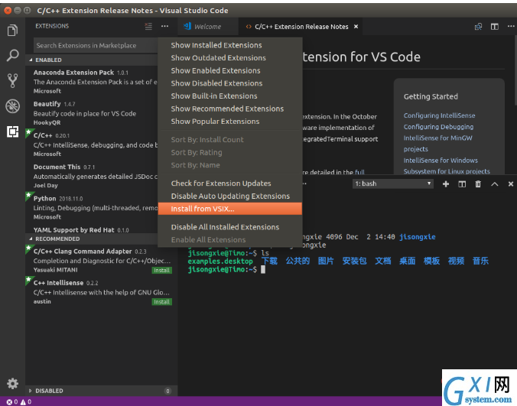Click the disabled count badge 0
The width and height of the screenshot is (517, 406).
167,391
